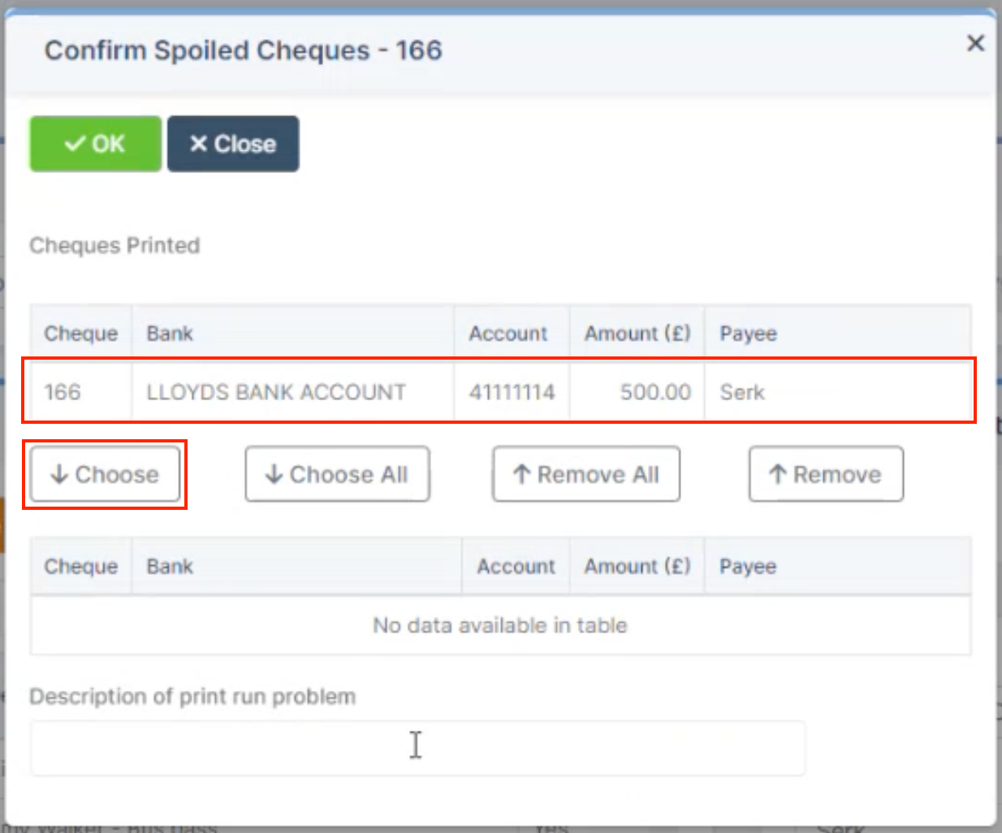
Task: Click the 500.00 amount cell
Action: coord(637,392)
